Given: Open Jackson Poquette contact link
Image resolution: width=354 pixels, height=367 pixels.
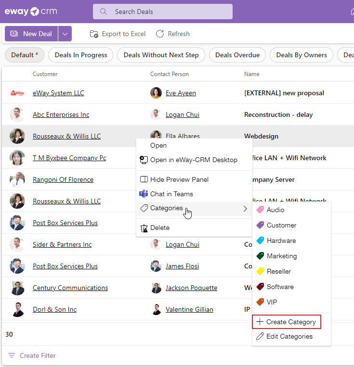Looking at the screenshot, I should pyautogui.click(x=191, y=288).
